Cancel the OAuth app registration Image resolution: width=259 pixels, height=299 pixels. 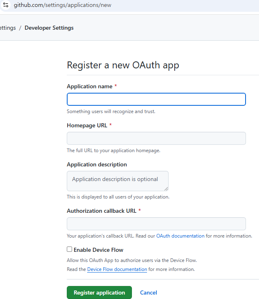point(149,292)
